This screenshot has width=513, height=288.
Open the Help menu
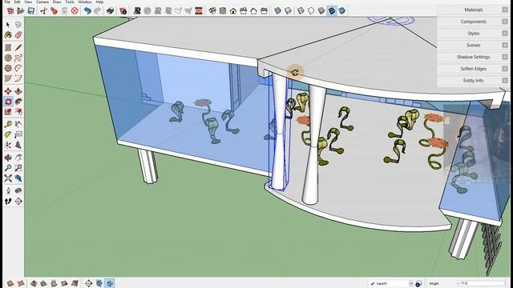pyautogui.click(x=99, y=2)
